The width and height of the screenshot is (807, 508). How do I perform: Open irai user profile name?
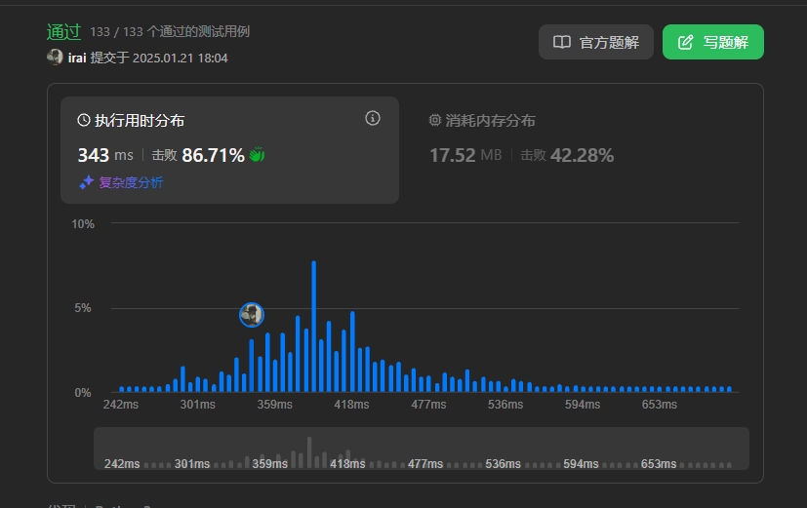click(x=77, y=59)
